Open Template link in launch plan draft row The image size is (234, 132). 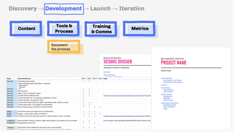[x=127, y=116]
